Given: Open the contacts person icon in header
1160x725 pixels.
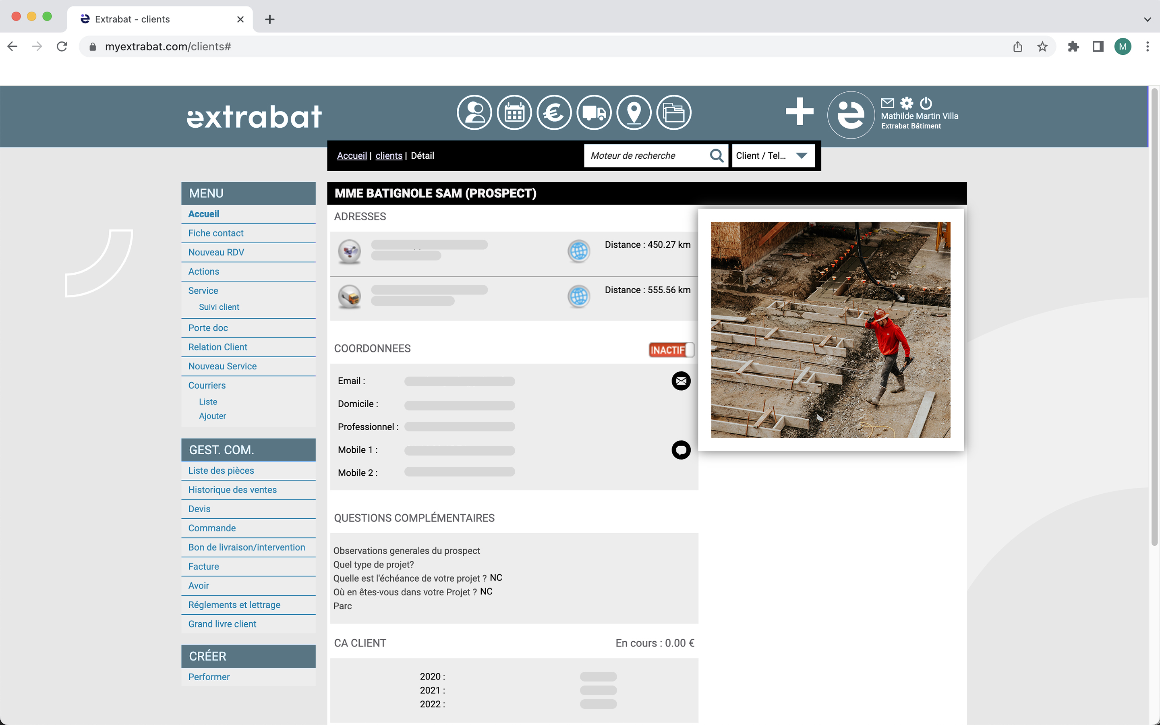Looking at the screenshot, I should point(474,112).
